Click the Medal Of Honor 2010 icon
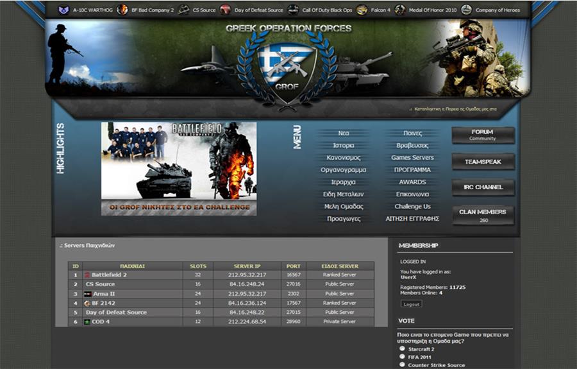Viewport: 577px width, 369px height. coord(400,10)
